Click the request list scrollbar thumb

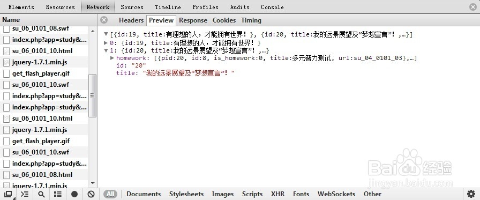(x=93, y=95)
